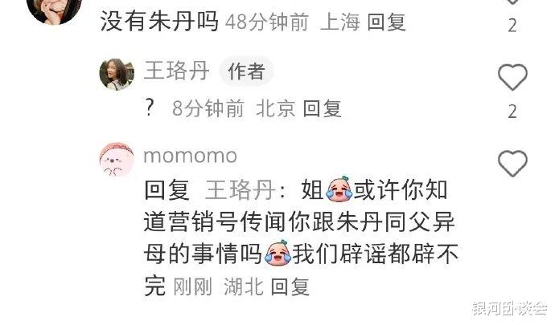Viewport: 555px width, 325px height.
Task: Click the grey 王珞丹 mention in momomo's reply
Action: point(240,189)
